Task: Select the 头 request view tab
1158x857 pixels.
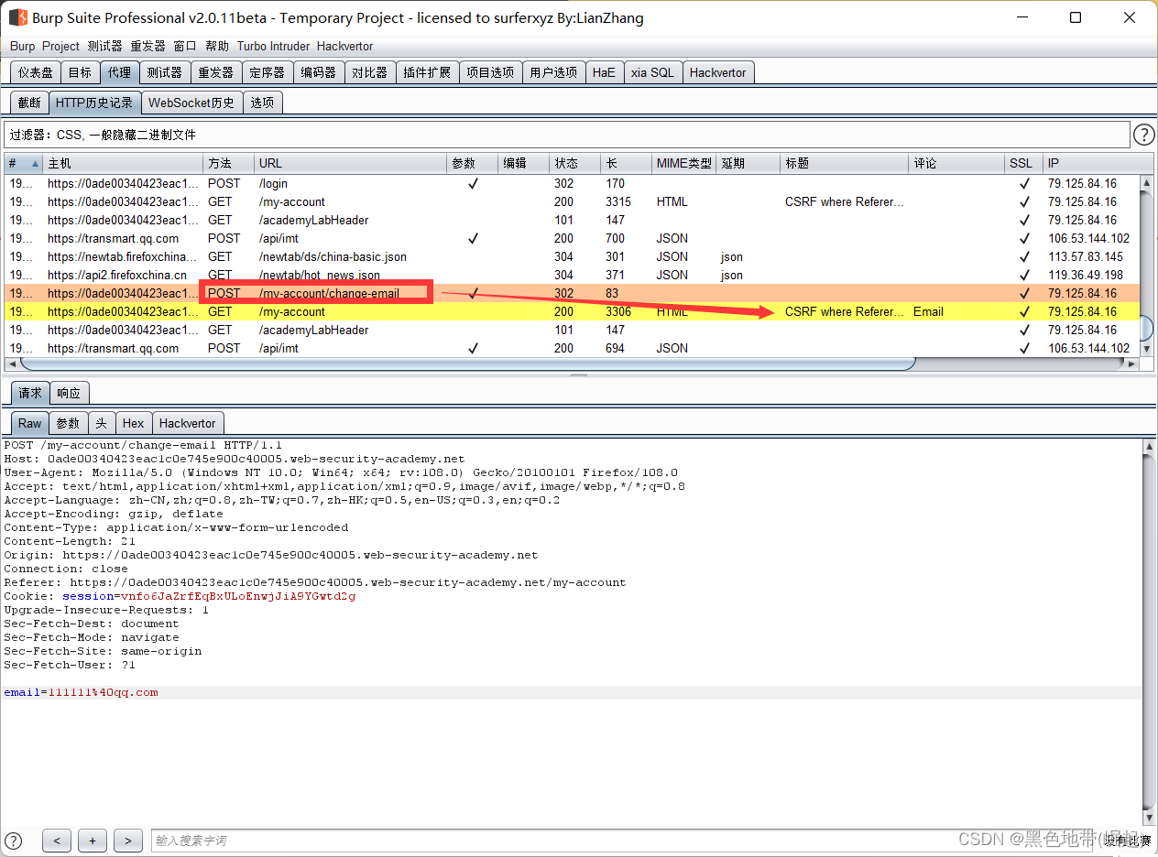Action: (x=102, y=423)
